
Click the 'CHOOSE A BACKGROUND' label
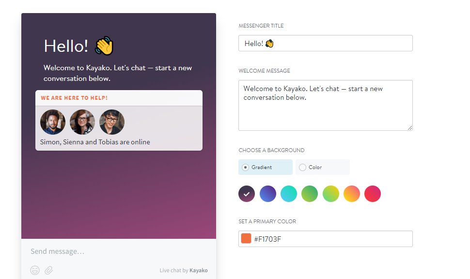click(x=271, y=150)
